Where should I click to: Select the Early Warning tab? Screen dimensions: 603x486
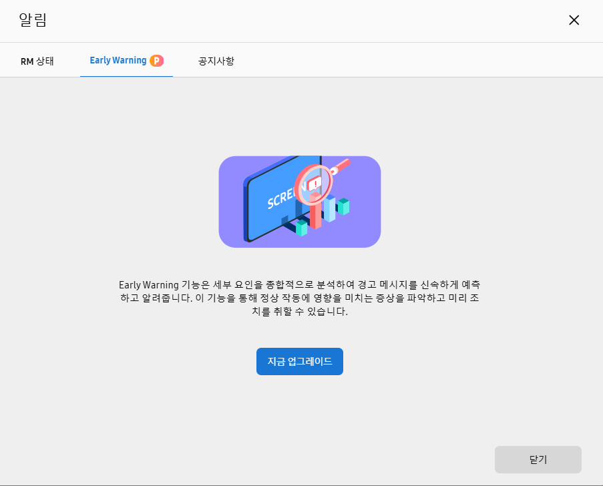point(126,61)
